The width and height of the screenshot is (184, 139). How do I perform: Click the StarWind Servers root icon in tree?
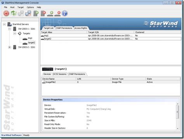click(10, 24)
